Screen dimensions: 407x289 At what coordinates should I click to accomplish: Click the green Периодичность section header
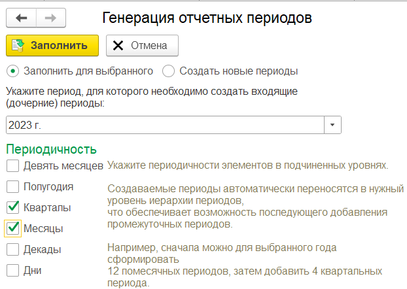point(52,150)
